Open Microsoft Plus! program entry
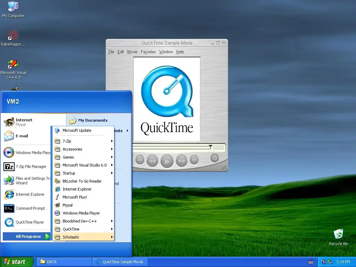Image resolution: width=356 pixels, height=267 pixels. (x=83, y=197)
